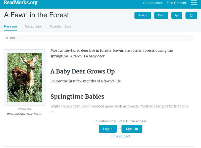The height and width of the screenshot is (148, 201).
Task: Open the student login via I'm a student
Action: point(120,136)
